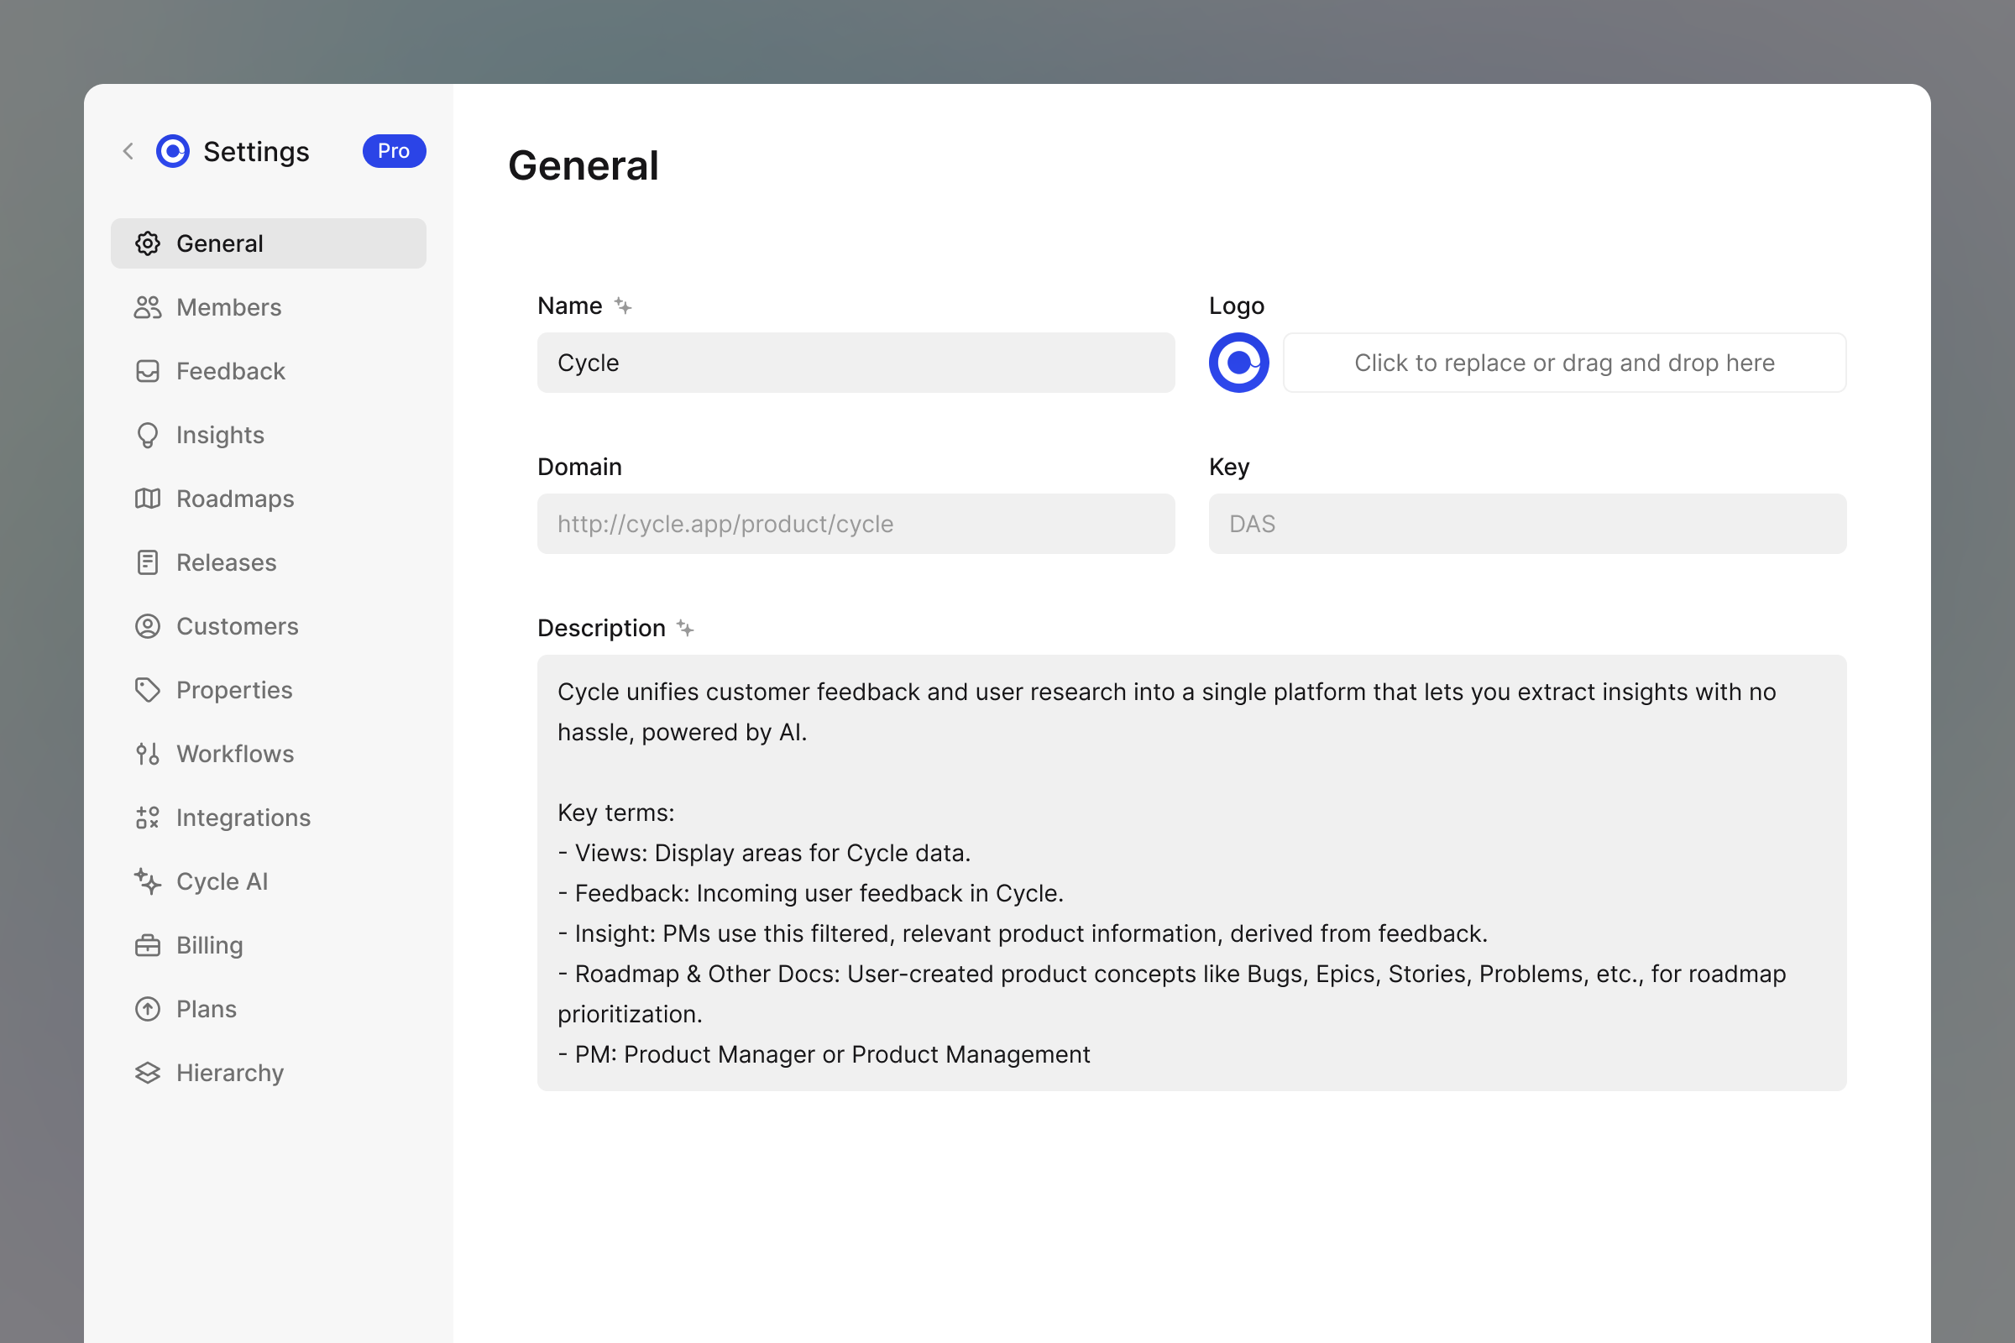The height and width of the screenshot is (1343, 2015).
Task: Open the Cycle AI settings label
Action: (x=222, y=881)
